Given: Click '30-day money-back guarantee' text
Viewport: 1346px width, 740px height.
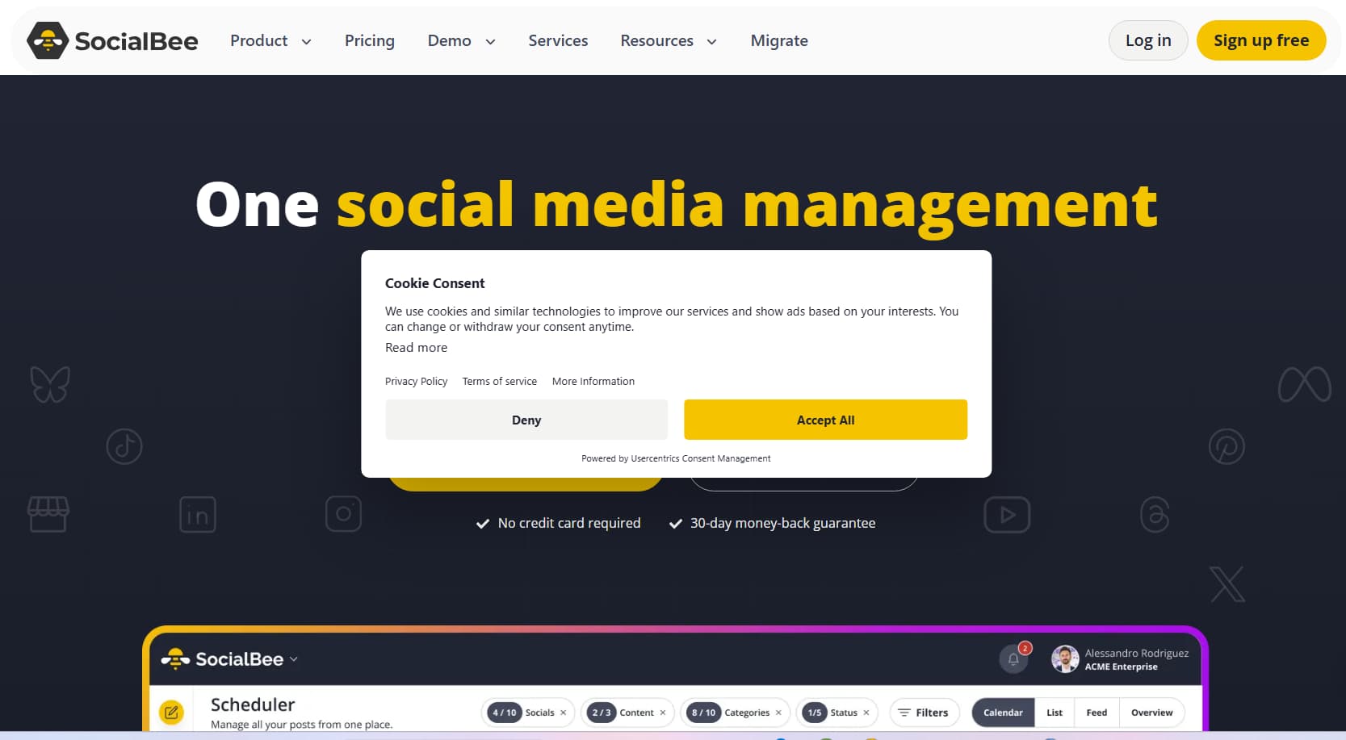Looking at the screenshot, I should pos(782,523).
